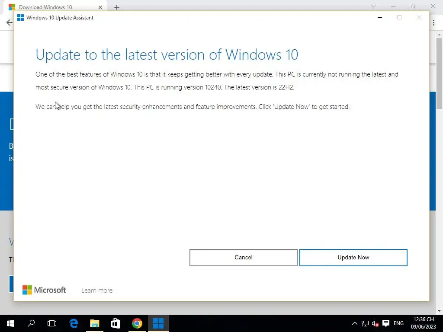Screen dimensions: 443x332
Task: Open Chrome's three-dot menu
Action: [x=433, y=23]
